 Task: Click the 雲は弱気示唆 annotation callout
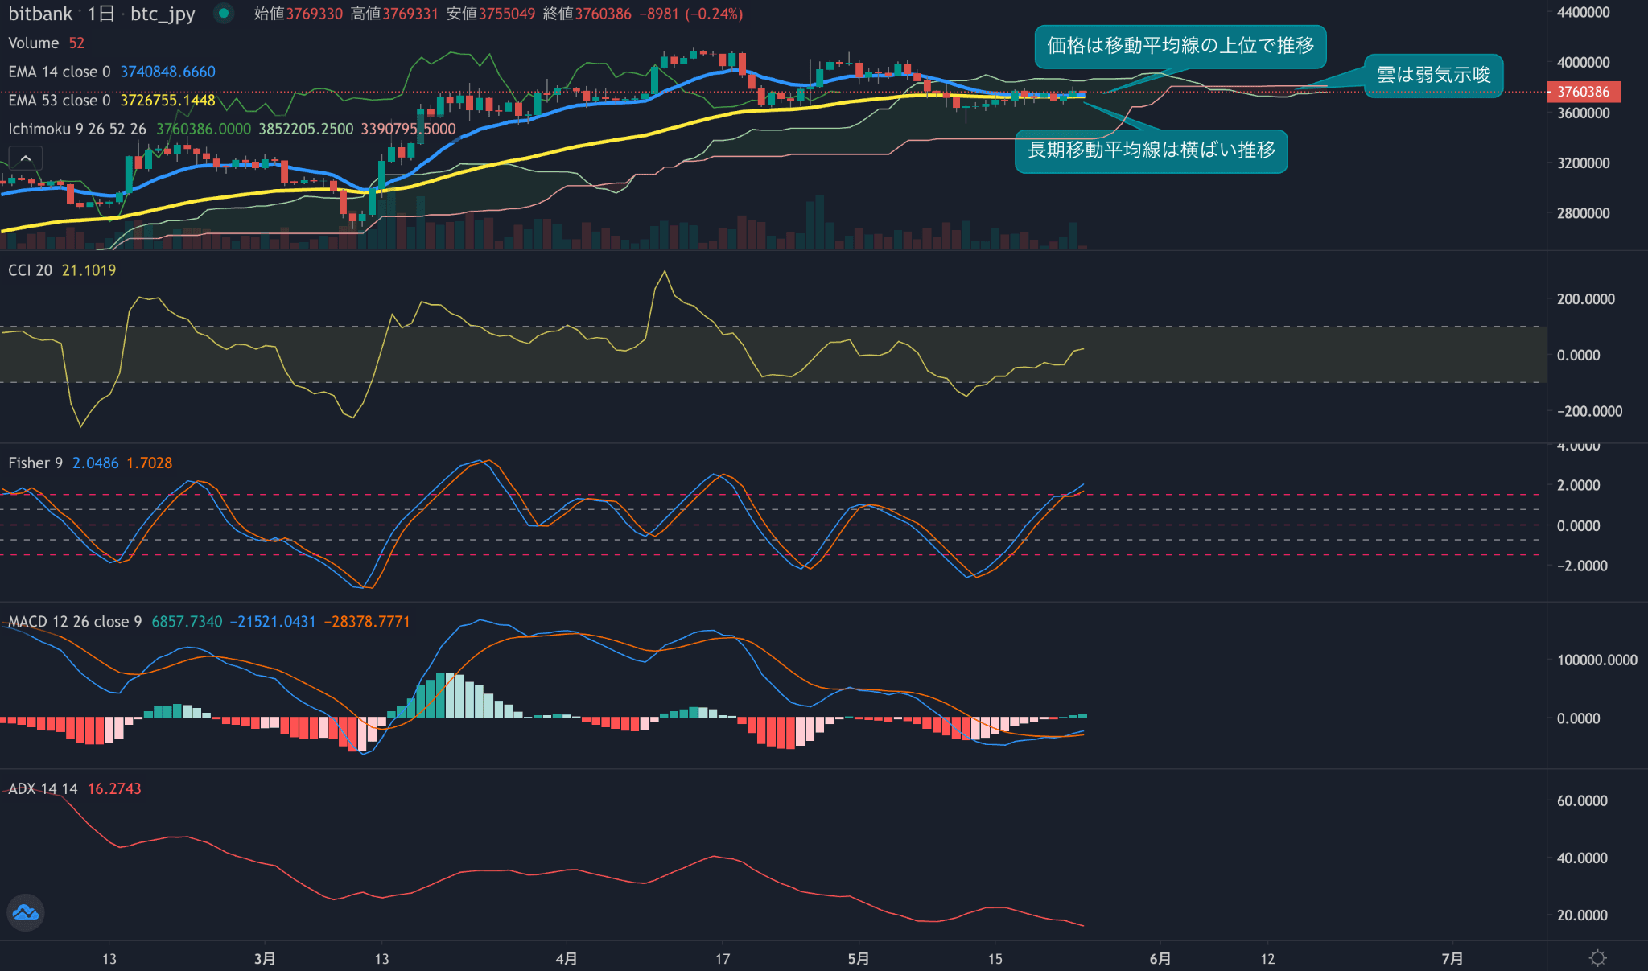click(x=1433, y=75)
